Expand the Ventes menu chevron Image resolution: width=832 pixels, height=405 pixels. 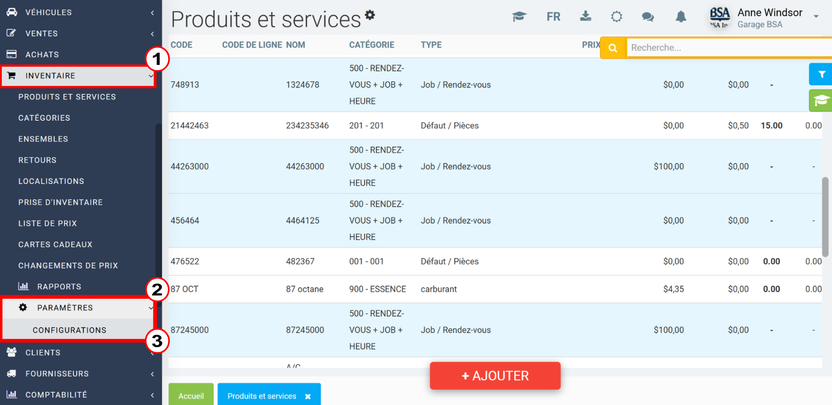(x=152, y=34)
